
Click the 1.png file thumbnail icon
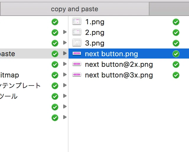click(x=77, y=21)
